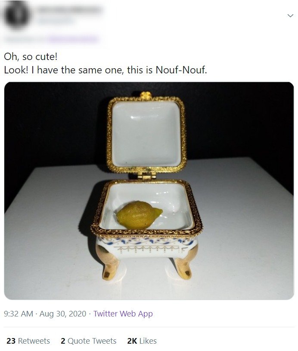The height and width of the screenshot is (351, 298).
Task: Click the box's front left golden leg
Action: click(109, 263)
